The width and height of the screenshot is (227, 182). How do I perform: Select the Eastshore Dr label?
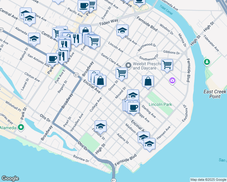coord(185,113)
